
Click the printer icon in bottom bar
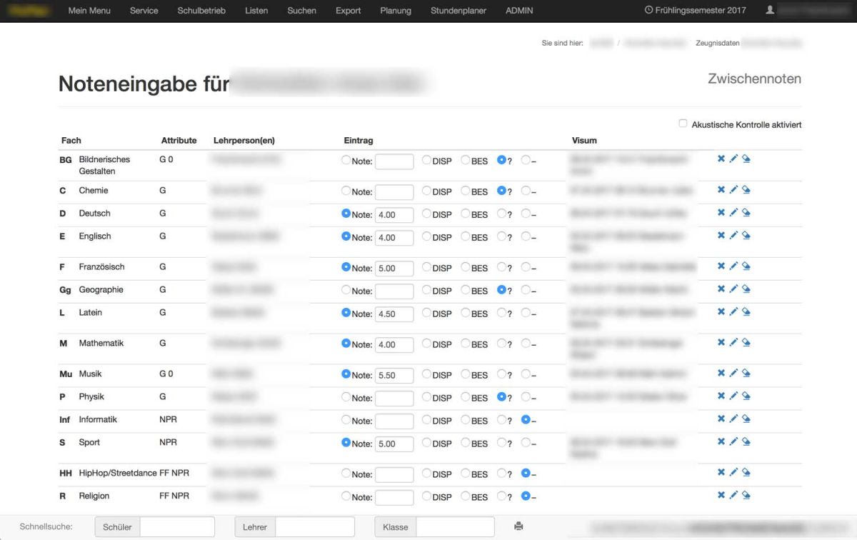[x=518, y=526]
